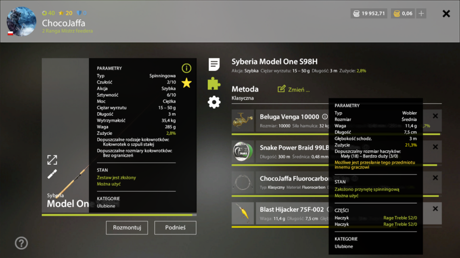This screenshot has width=460, height=258.
Task: Expand rod image with fullscreen arrows icon
Action: pyautogui.click(x=52, y=160)
